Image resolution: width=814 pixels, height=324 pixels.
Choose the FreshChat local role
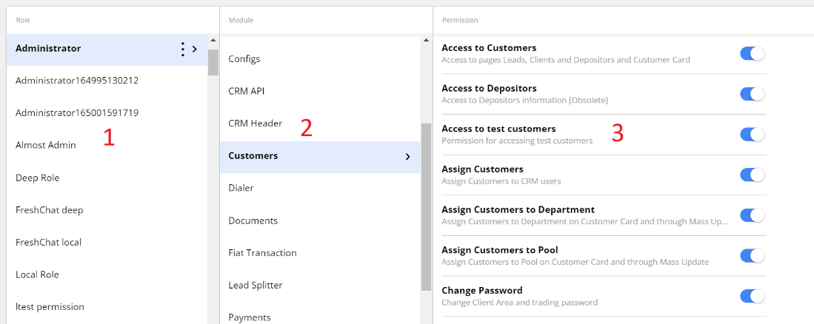[x=48, y=242]
